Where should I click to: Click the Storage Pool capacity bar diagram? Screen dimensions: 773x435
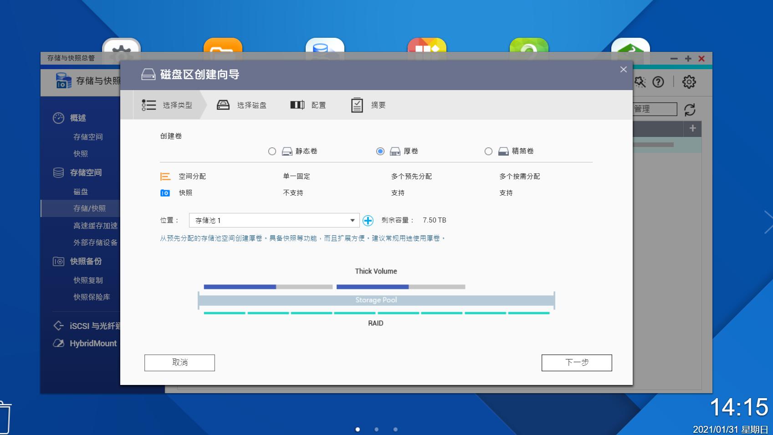(x=376, y=299)
